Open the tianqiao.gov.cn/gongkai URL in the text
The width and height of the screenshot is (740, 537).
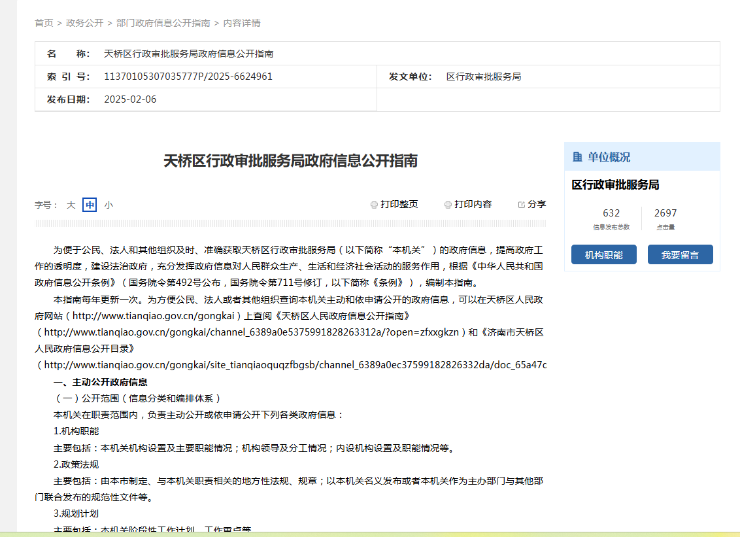coord(153,316)
